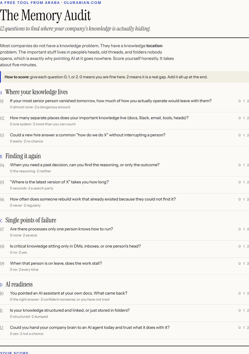Pick score 2 for question 03 new hire
Screen dimensions: 249x354
click(x=248, y=135)
